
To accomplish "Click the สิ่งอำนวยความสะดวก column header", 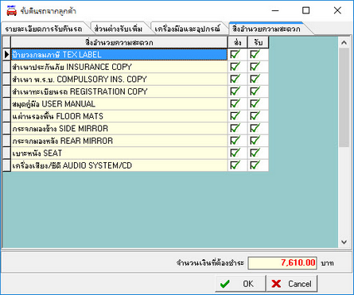I will [119, 42].
